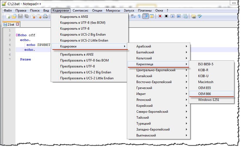Click the Open file folder icon

point(14,16)
